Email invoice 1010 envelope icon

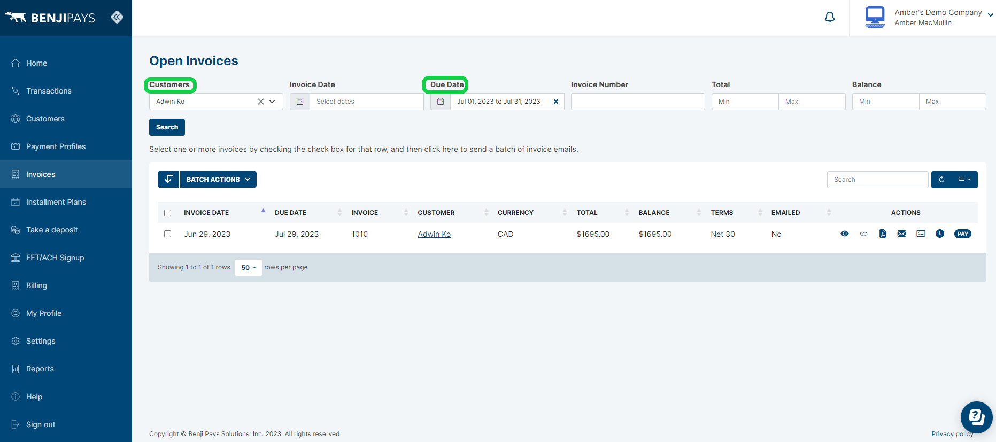[901, 234]
